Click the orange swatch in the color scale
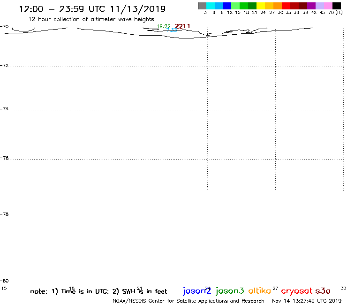 278,6
